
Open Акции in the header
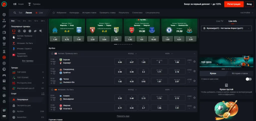click(18, 4)
